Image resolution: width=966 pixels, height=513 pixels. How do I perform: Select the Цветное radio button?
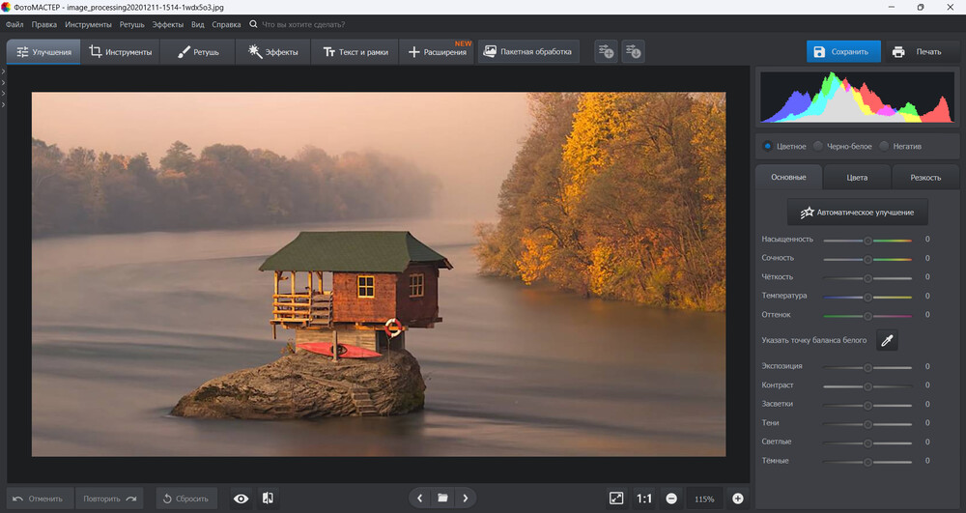tap(768, 147)
